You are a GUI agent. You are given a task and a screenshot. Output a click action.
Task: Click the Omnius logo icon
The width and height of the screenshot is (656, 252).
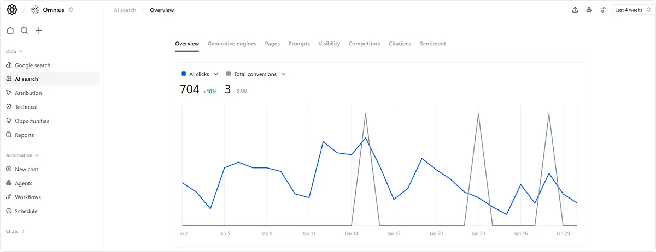coord(12,10)
